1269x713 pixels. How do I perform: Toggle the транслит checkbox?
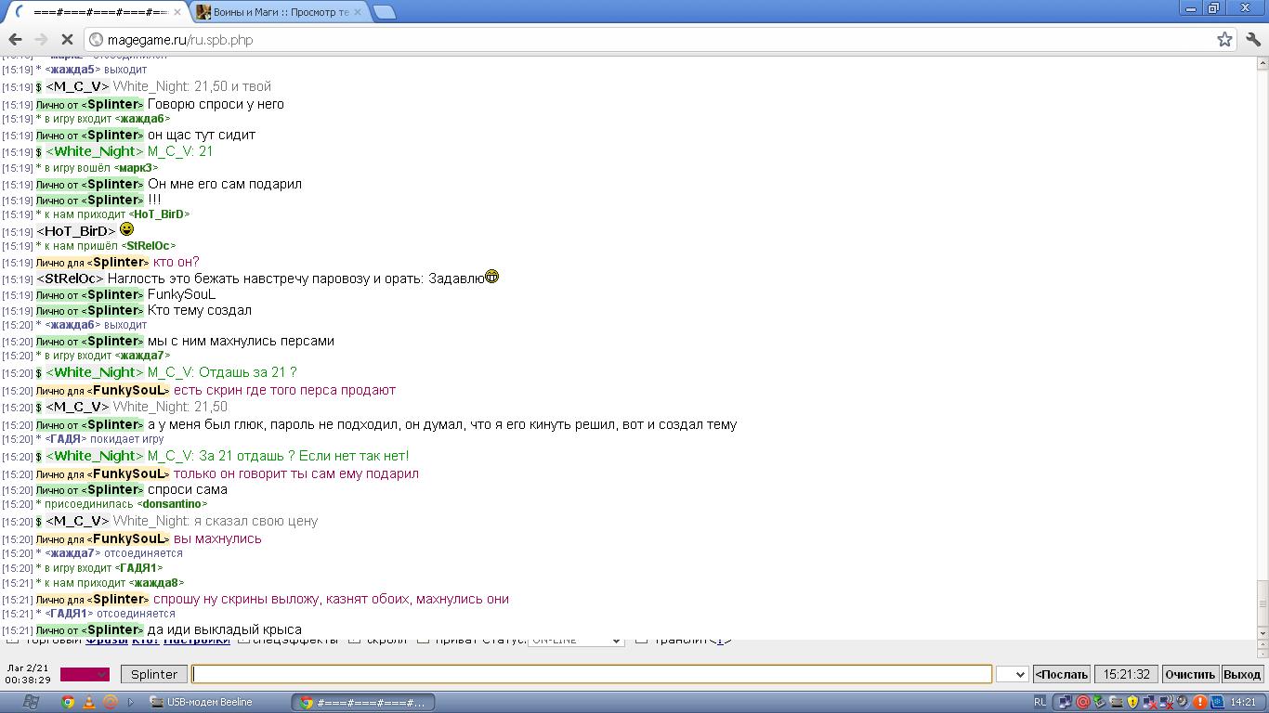641,640
